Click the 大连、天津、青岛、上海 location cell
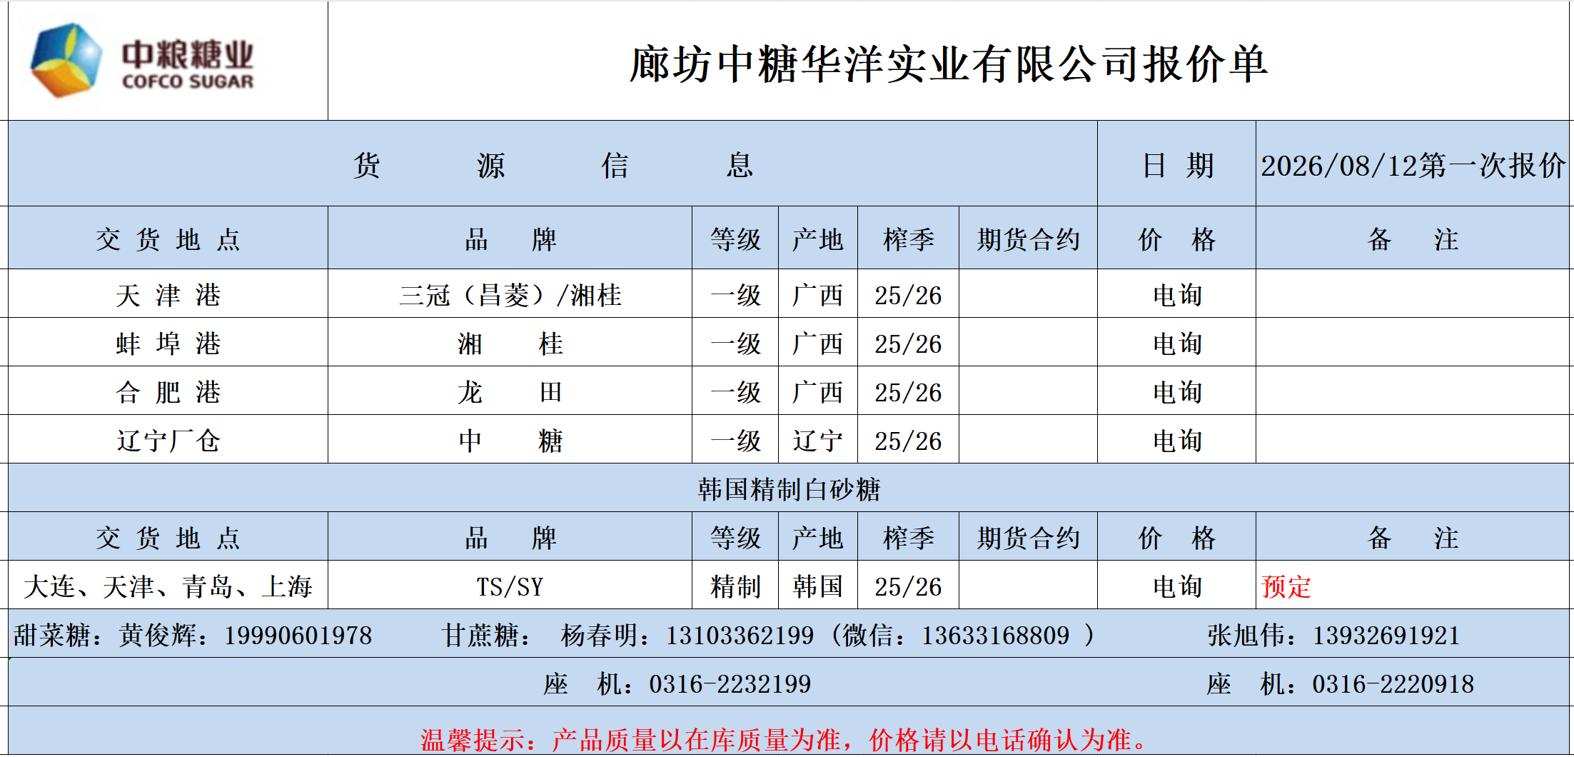 coord(168,586)
